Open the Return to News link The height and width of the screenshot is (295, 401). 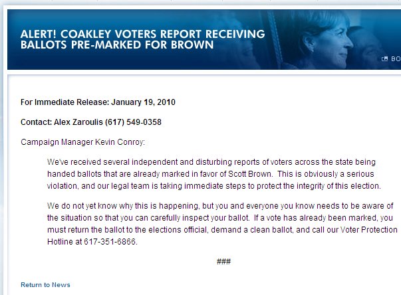point(45,285)
